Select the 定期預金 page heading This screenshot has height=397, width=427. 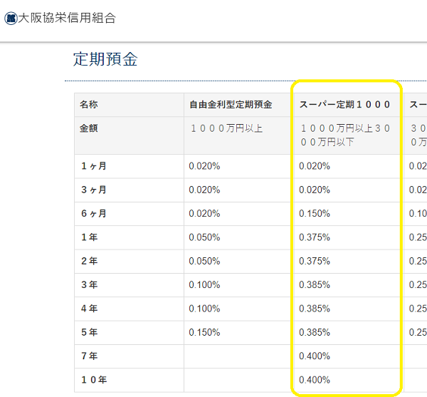(x=105, y=59)
